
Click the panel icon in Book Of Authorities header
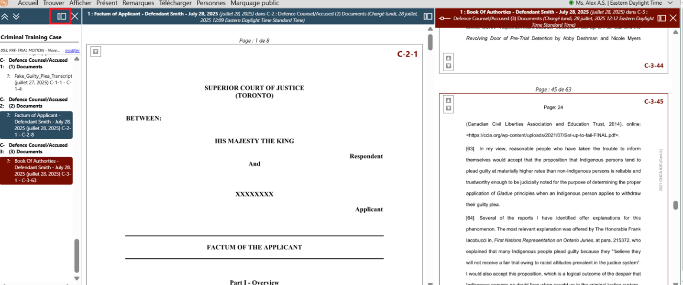tap(661, 18)
